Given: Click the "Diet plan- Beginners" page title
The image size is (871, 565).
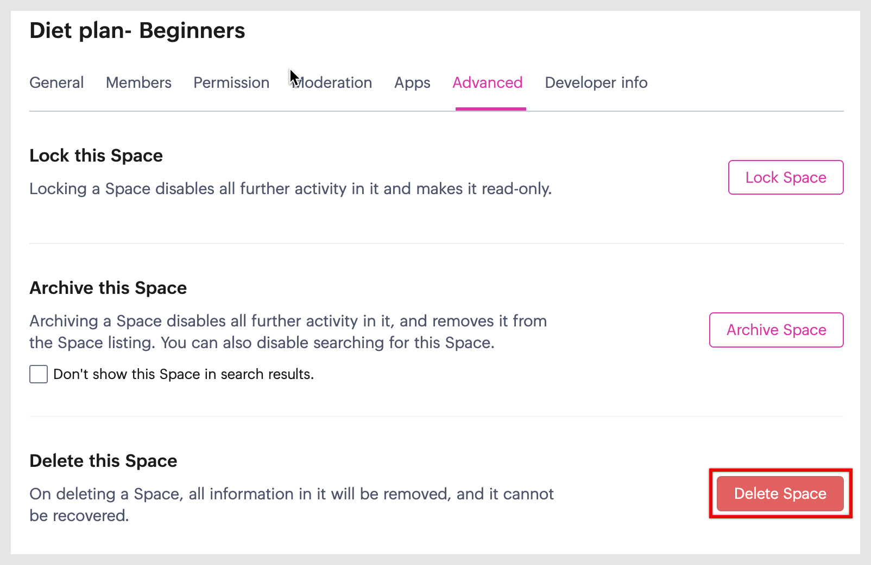Looking at the screenshot, I should point(137,31).
